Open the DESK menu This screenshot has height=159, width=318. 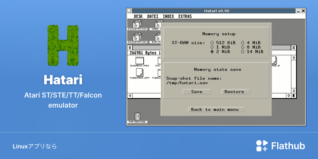point(138,16)
